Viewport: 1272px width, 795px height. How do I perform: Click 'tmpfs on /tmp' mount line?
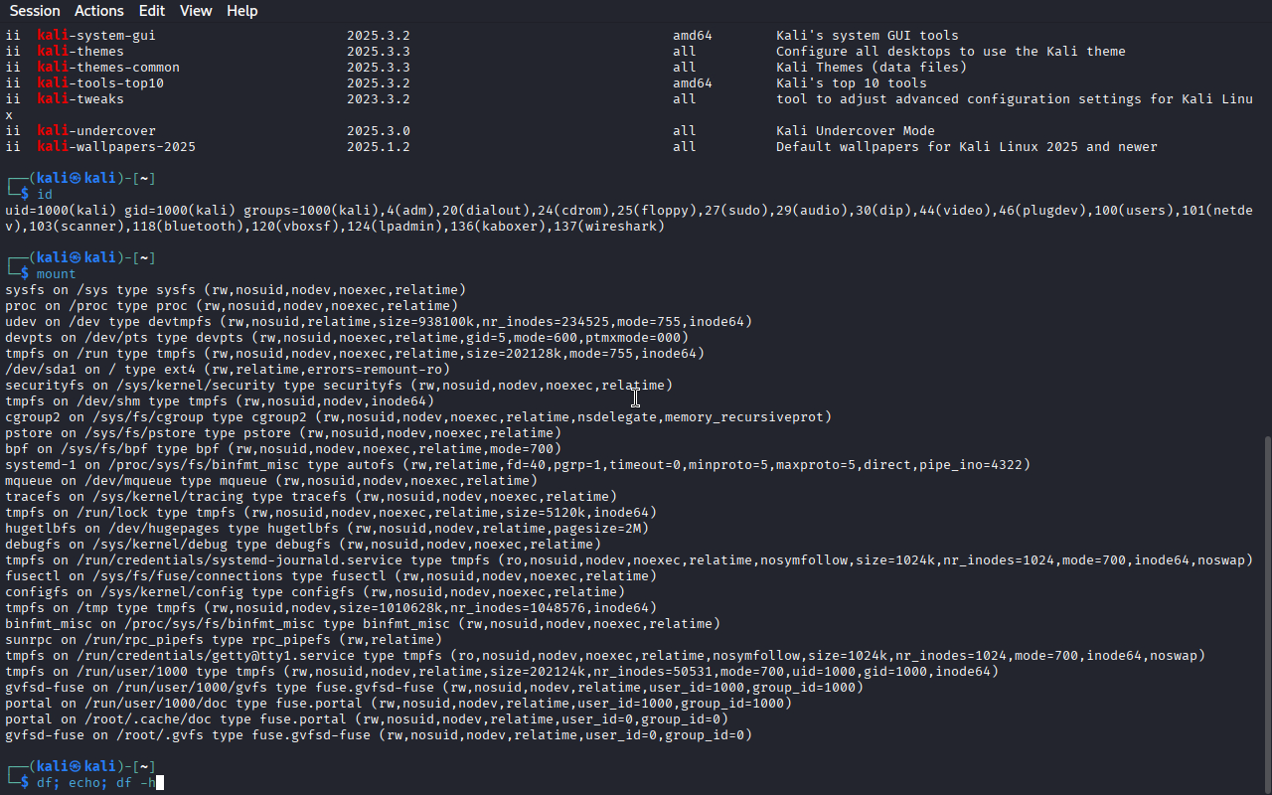point(331,608)
